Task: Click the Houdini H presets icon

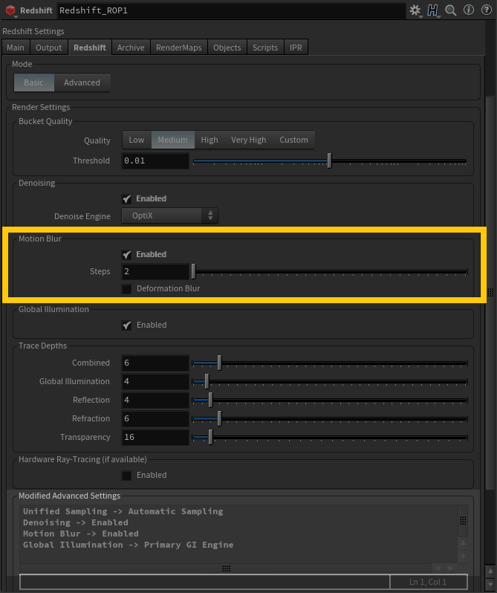Action: (433, 10)
